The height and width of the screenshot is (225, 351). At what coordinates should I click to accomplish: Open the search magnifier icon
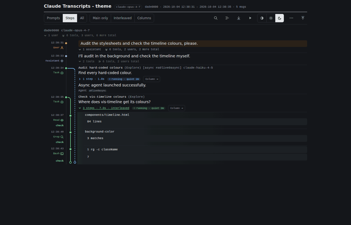click(216, 18)
